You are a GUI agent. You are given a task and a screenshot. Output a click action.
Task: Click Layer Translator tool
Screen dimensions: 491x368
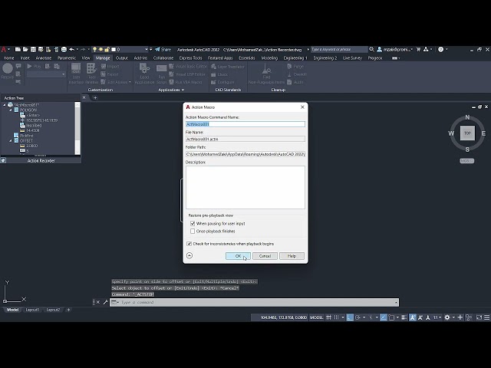(x=228, y=67)
